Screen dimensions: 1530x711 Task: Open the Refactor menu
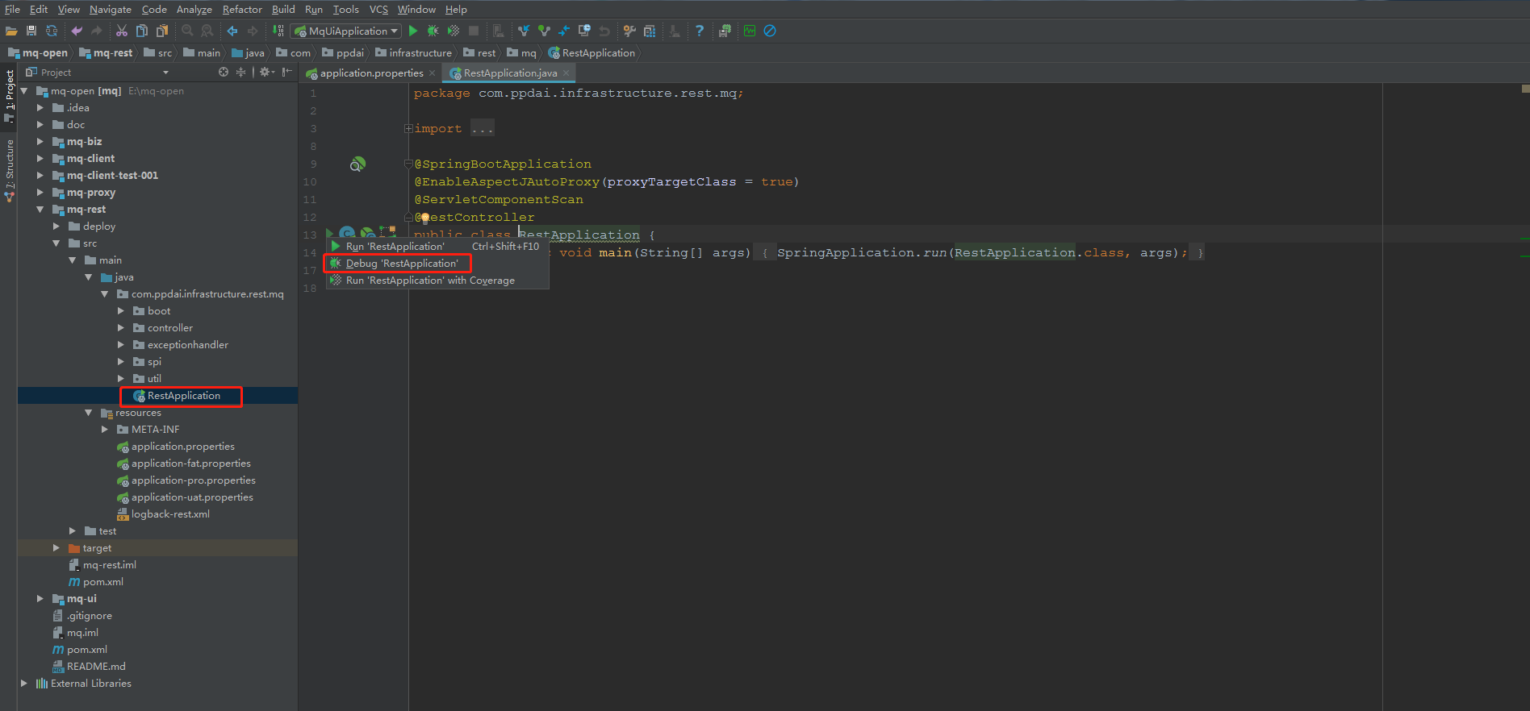[242, 9]
